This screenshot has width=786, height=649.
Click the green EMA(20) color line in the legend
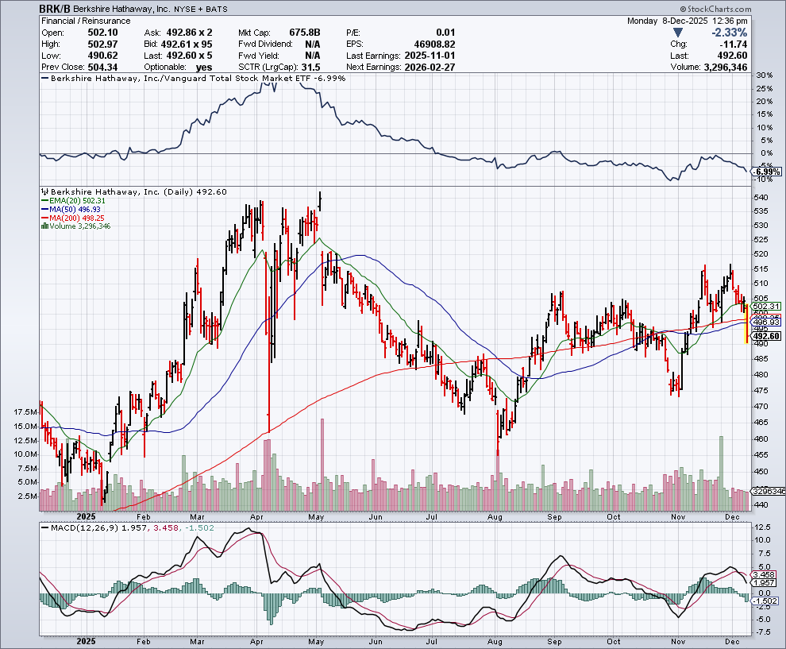(44, 201)
